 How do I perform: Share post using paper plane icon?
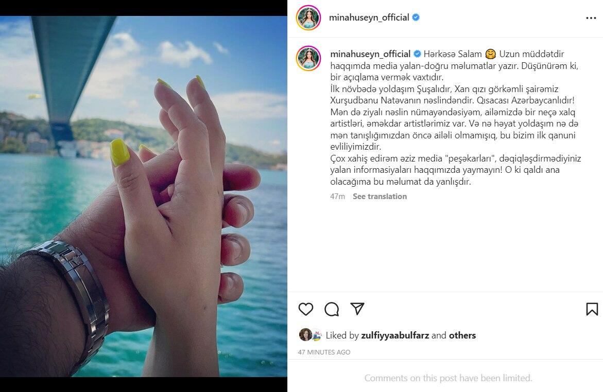pyautogui.click(x=357, y=309)
